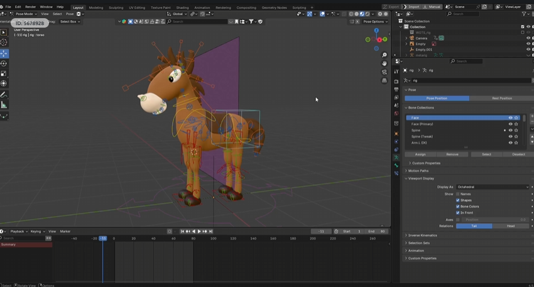Select the Rotate tool in the toolbar
Viewport: 534px width, 287px height.
(x=4, y=63)
